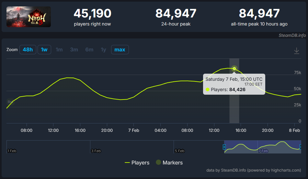Click the left navigator range handle
Viewport: 308px width, 179px height.
point(224,147)
